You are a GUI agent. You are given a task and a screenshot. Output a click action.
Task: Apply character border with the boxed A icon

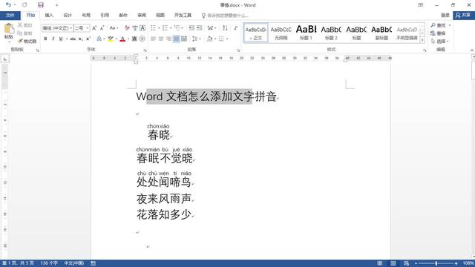(142, 28)
